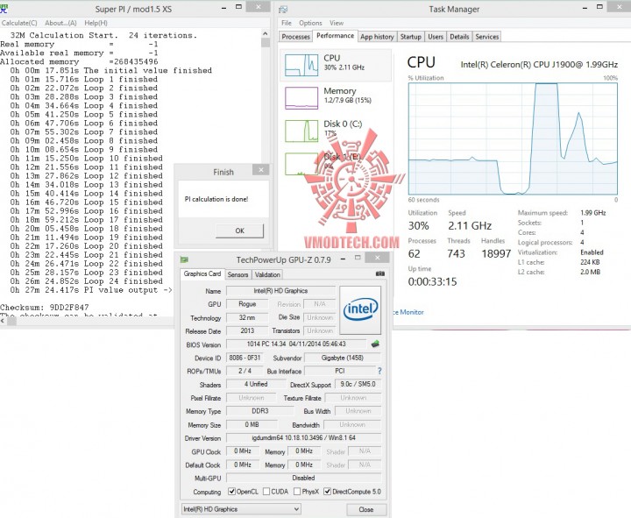The height and width of the screenshot is (518, 631).
Task: Select the CPU performance thumbnail graph
Action: (301, 65)
